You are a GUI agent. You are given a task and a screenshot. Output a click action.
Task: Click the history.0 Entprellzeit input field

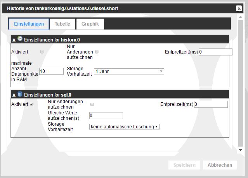215,52
